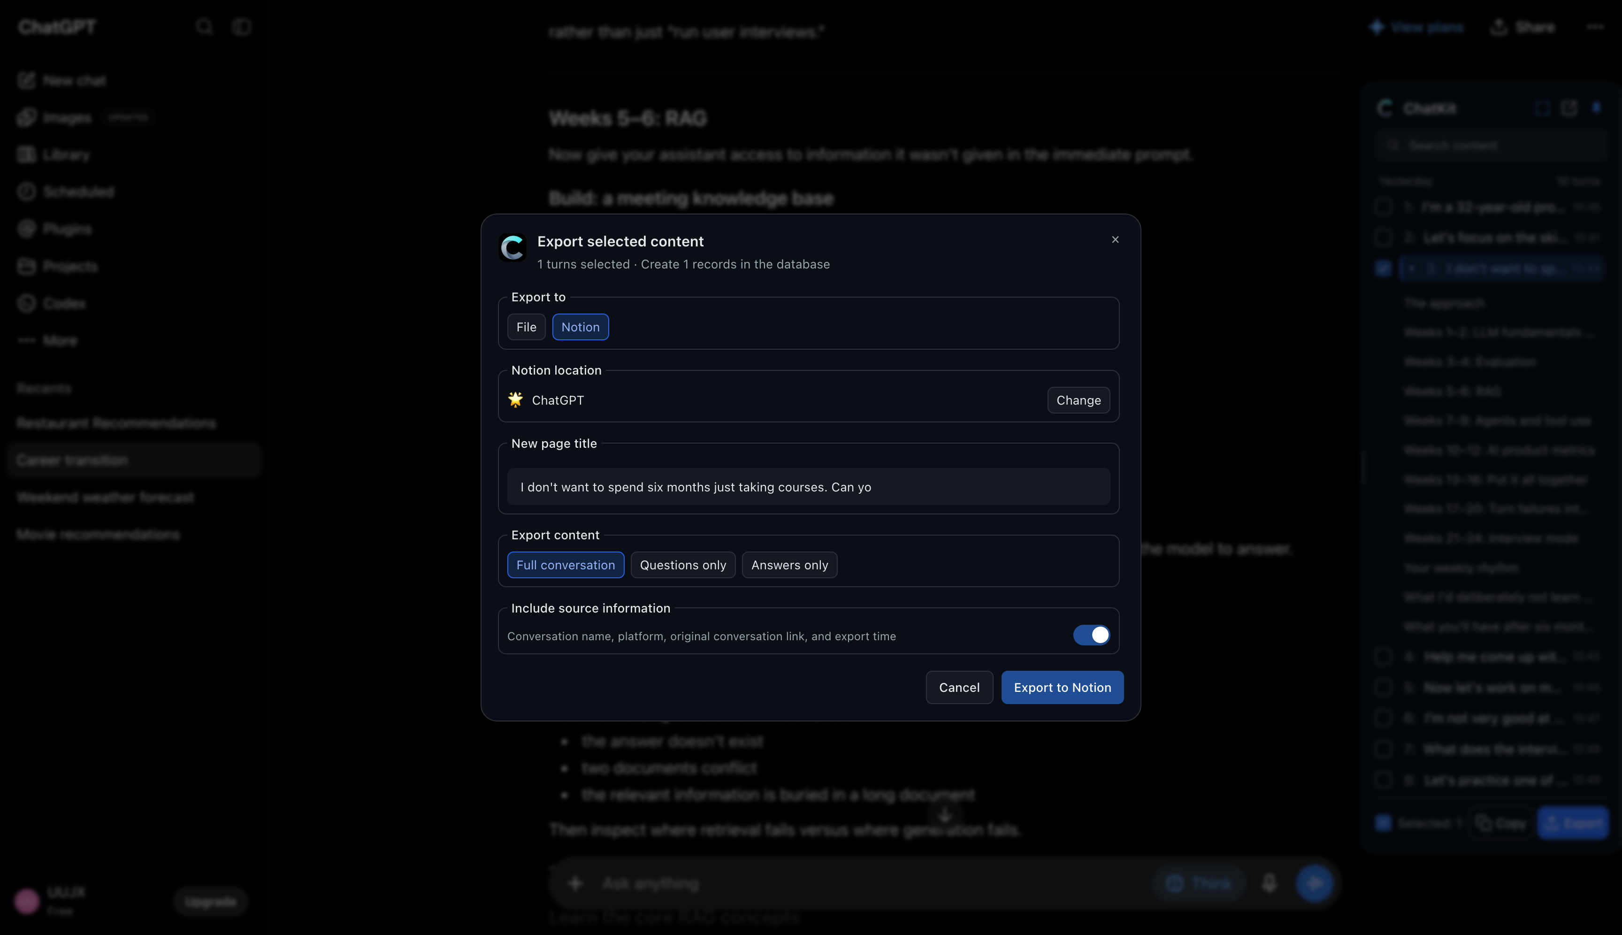Edit the New page title field
Screen dimensions: 1622x935
tap(809, 487)
